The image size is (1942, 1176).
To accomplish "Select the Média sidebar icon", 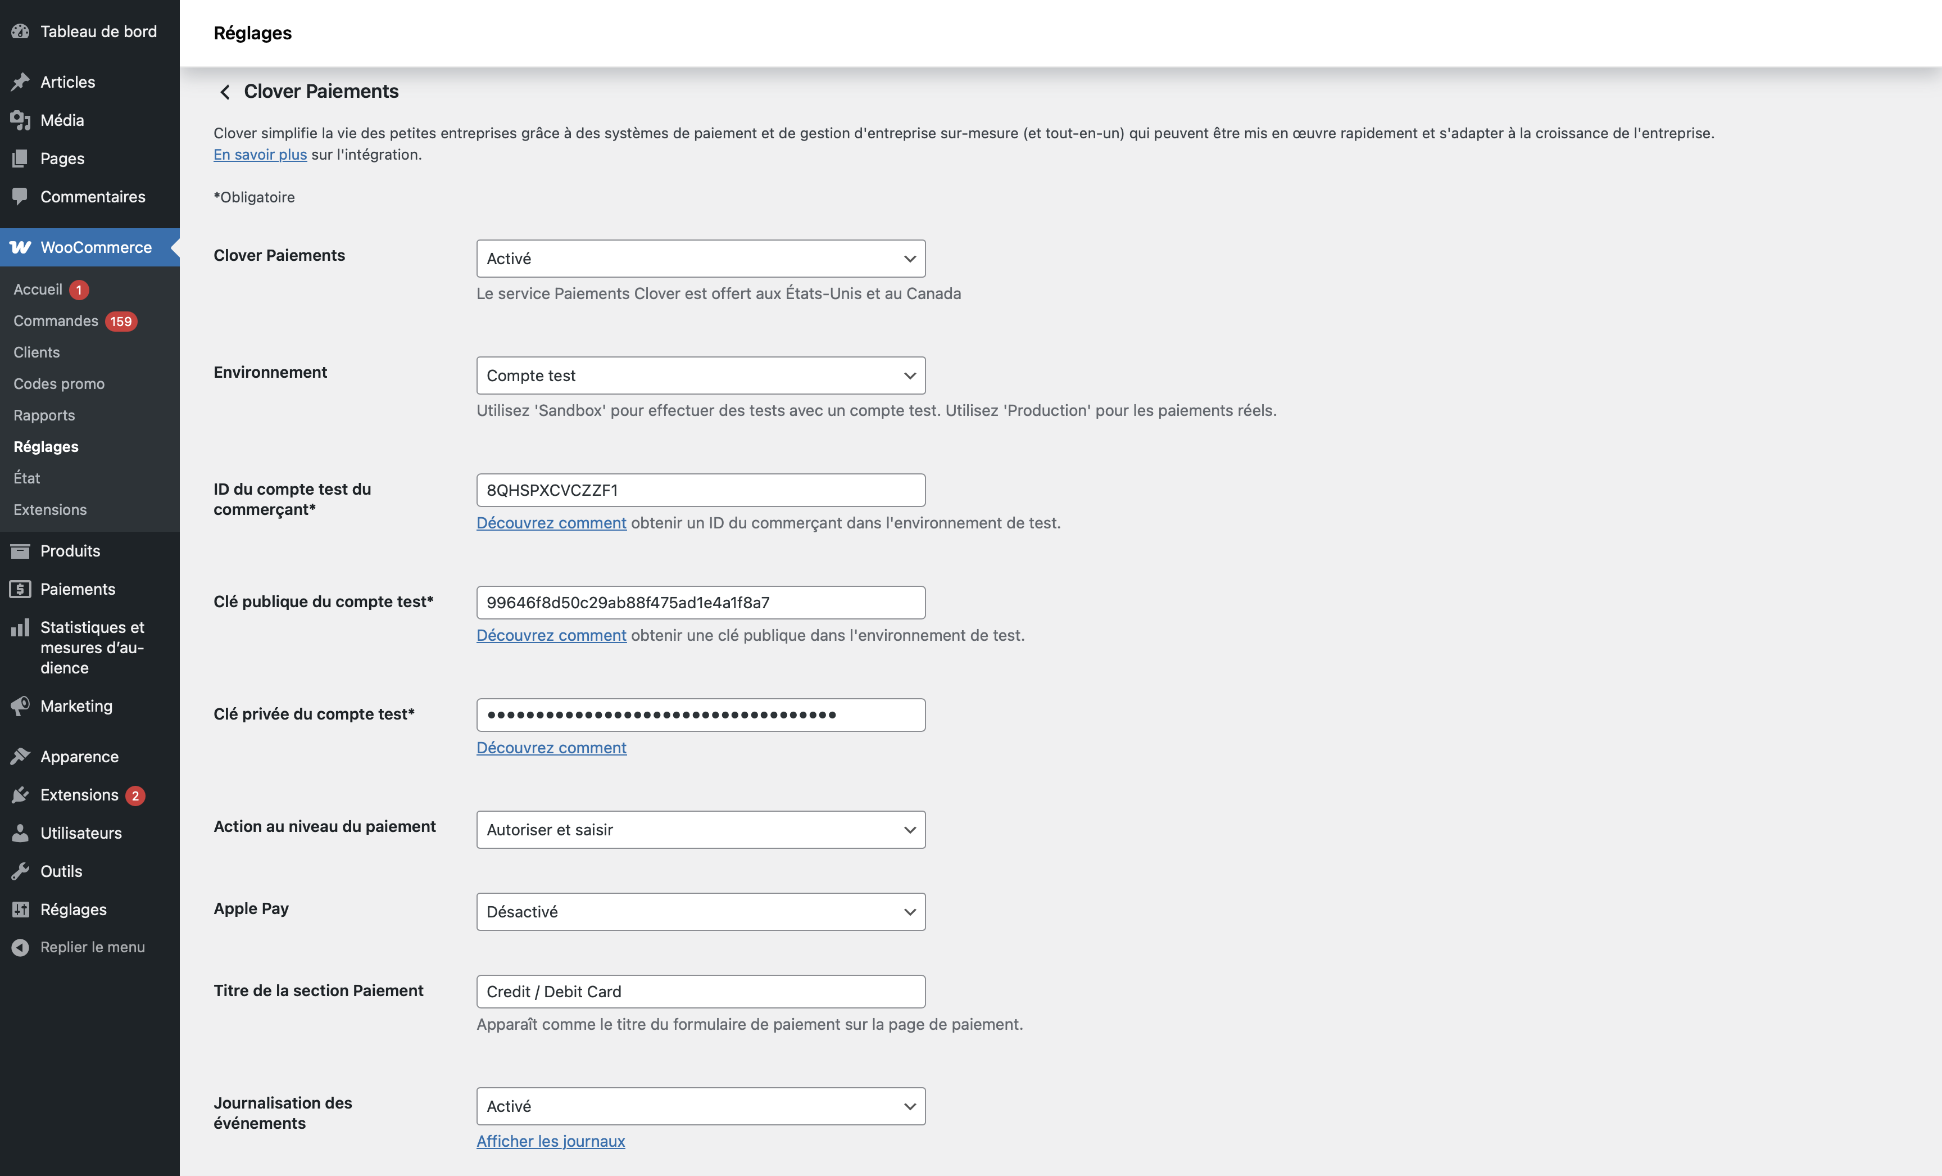I will (20, 120).
